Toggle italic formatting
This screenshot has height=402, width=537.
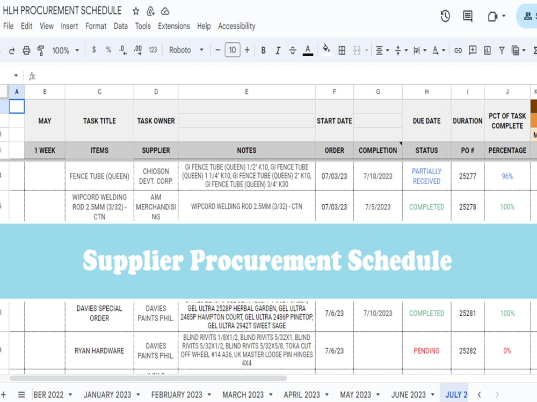(278, 50)
